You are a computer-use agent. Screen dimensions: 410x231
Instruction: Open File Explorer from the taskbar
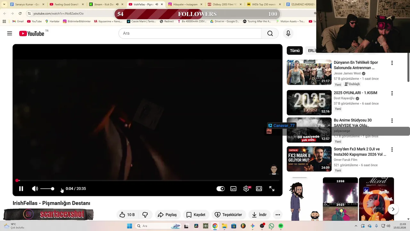(224, 226)
